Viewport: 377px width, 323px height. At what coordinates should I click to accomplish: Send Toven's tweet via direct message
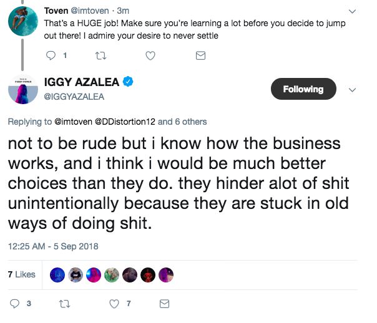200,56
